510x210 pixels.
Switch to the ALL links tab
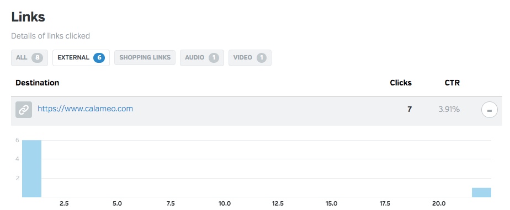(x=30, y=58)
